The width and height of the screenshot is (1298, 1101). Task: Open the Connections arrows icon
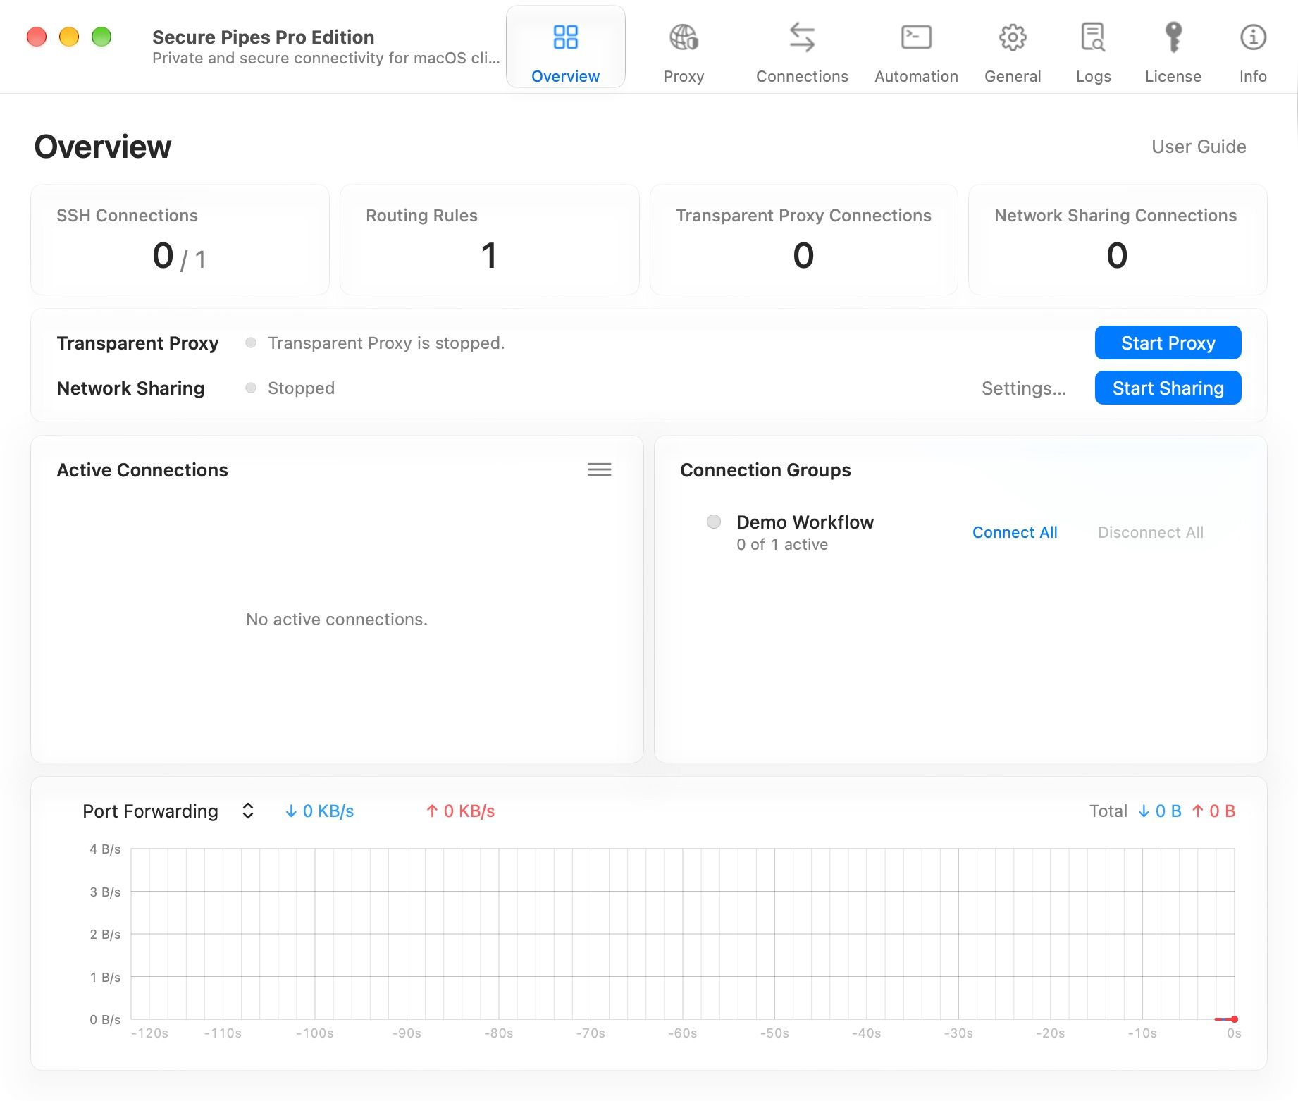pos(802,37)
